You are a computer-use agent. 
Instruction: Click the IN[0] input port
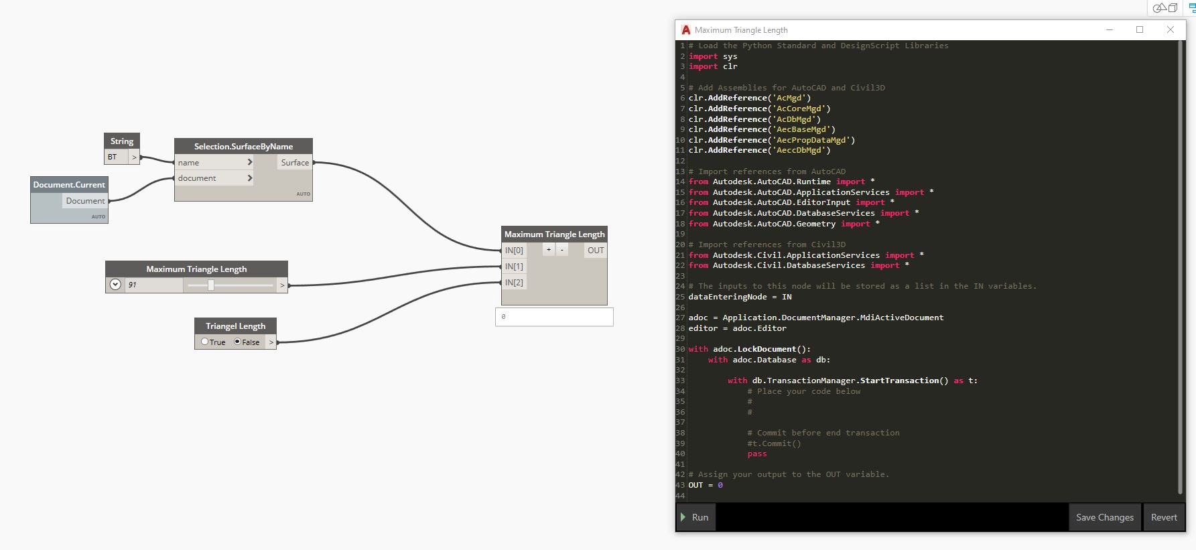pos(514,251)
